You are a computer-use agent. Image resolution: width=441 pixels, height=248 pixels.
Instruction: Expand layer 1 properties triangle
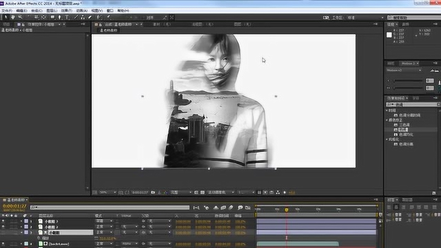pyautogui.click(x=21, y=221)
